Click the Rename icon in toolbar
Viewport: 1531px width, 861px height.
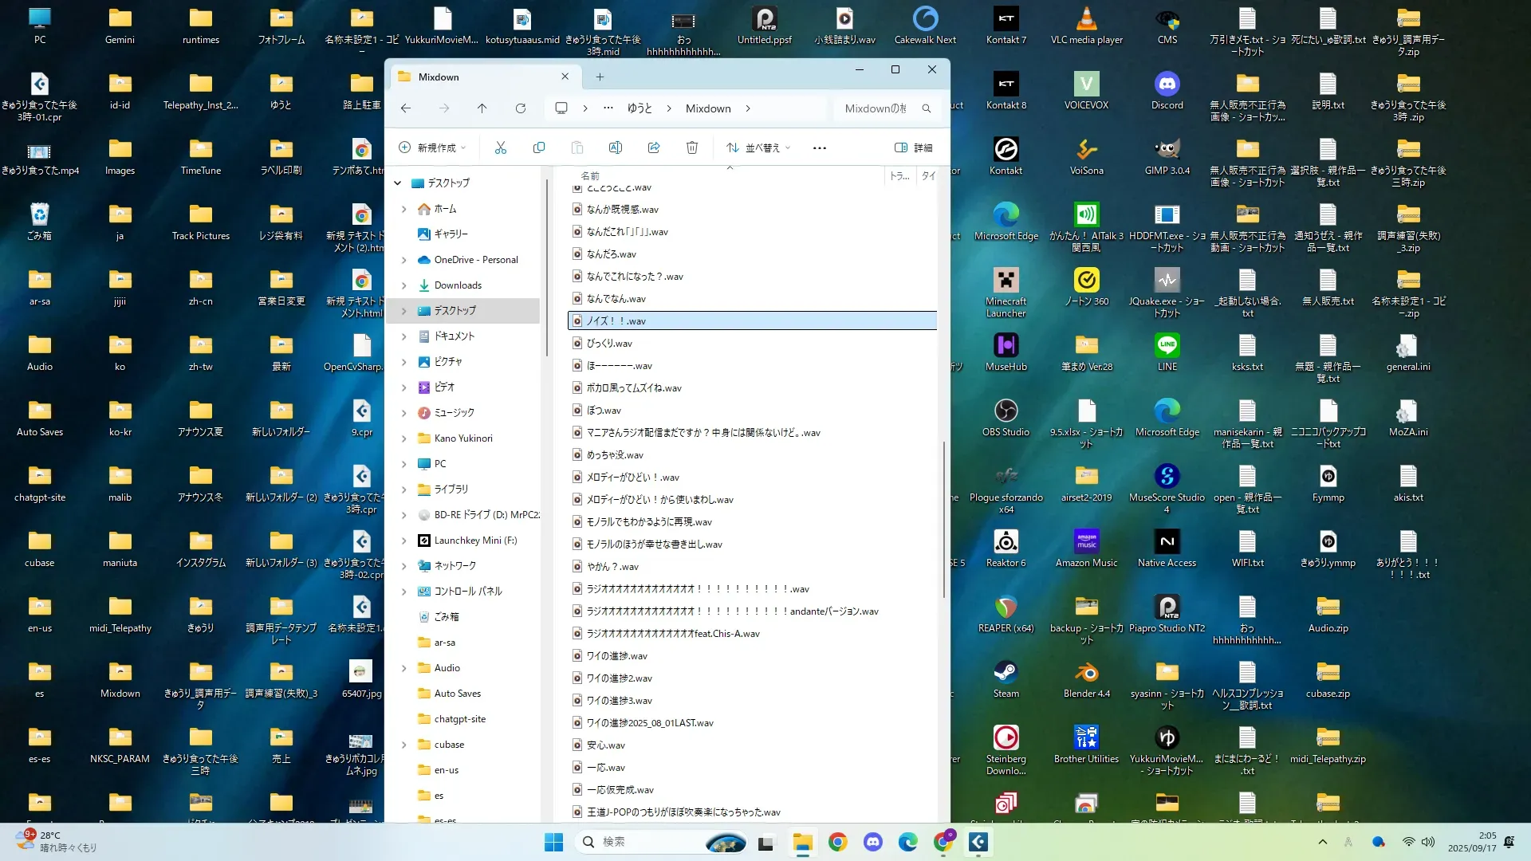pos(616,147)
